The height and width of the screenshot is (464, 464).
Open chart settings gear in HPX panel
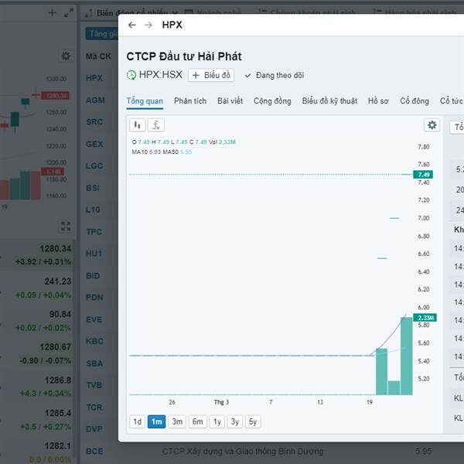432,125
